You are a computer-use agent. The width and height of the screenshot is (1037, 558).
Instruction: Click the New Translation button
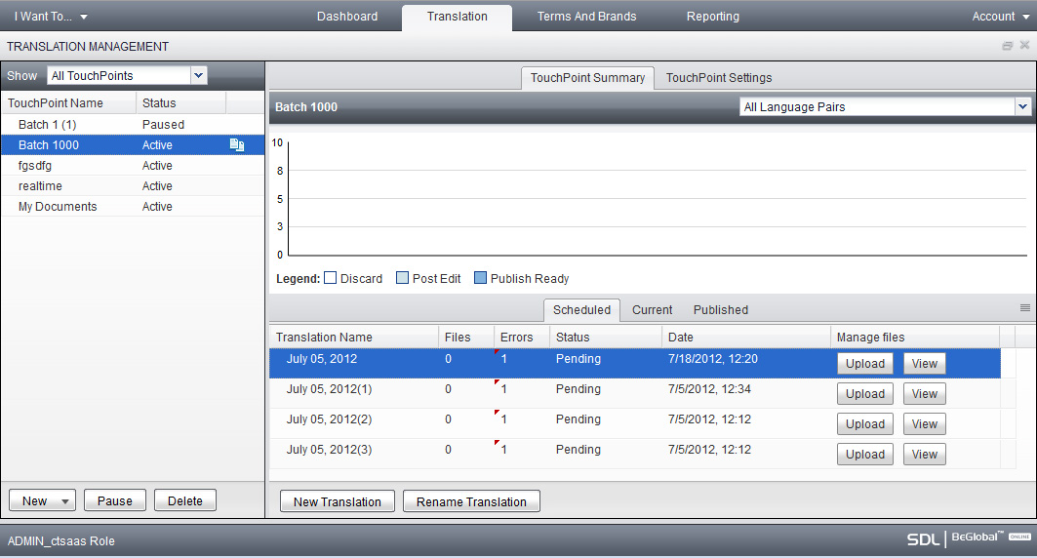pyautogui.click(x=338, y=501)
